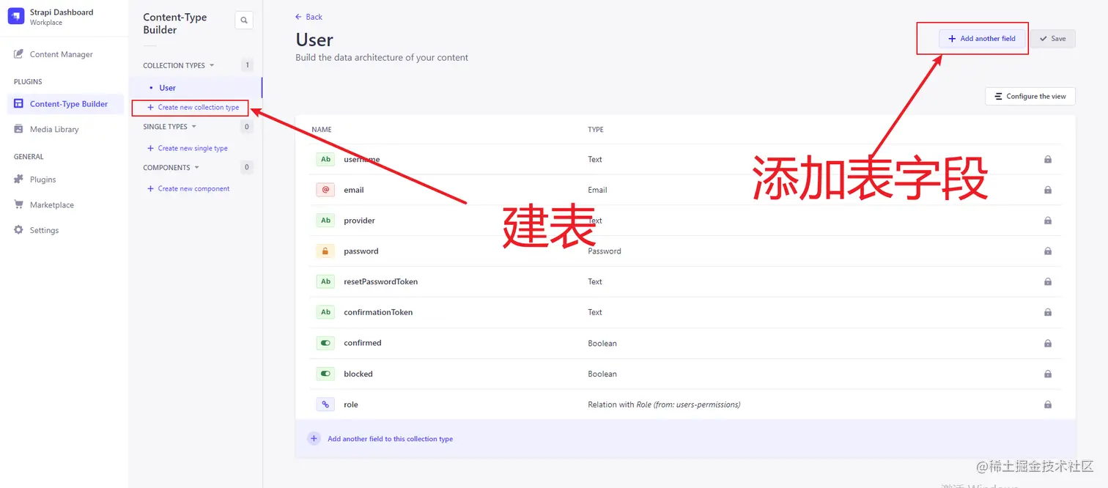
Task: Click the Ab icon of confirmationToken field
Action: coord(325,312)
